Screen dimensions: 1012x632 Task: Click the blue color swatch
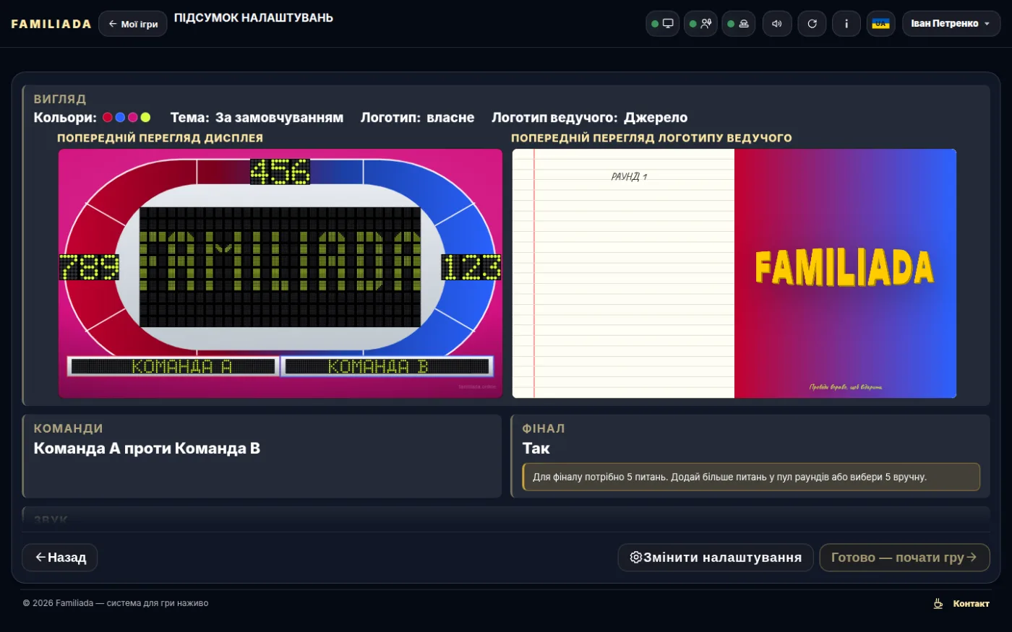[120, 118]
